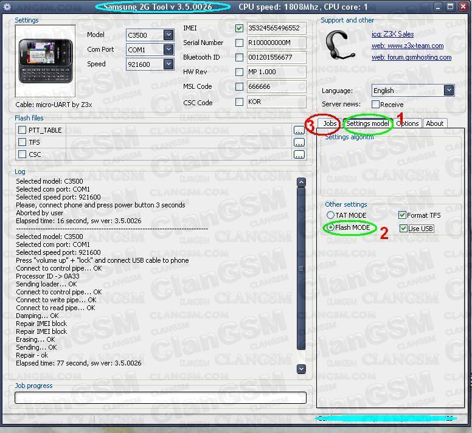Toggle the IMEI checkbox
472x433 pixels.
pos(240,28)
